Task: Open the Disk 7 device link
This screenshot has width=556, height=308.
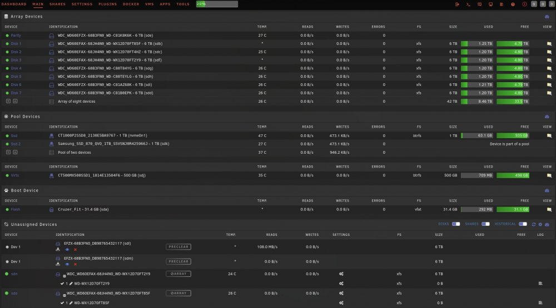Action: (x=16, y=93)
